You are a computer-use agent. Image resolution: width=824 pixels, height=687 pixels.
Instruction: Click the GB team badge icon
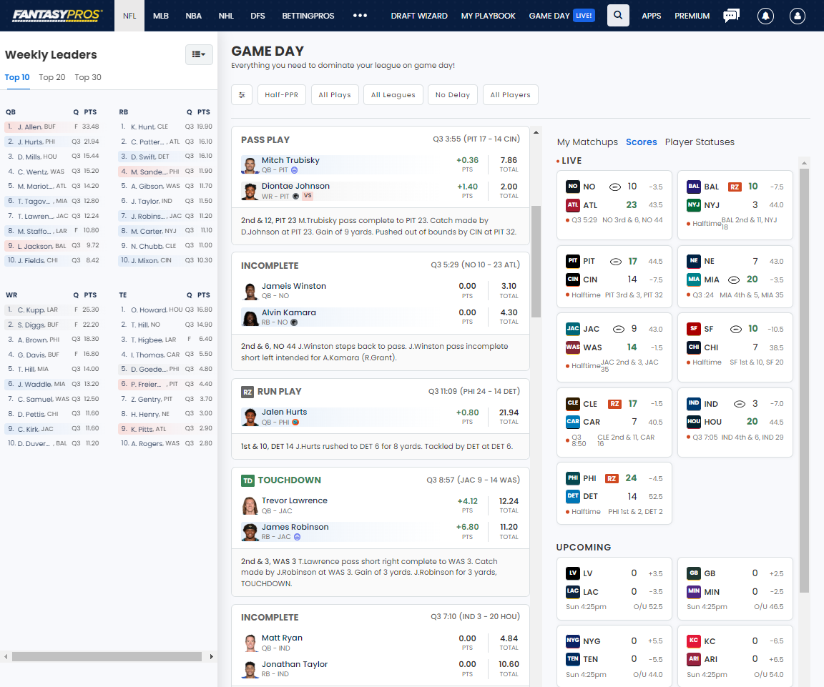(x=694, y=573)
